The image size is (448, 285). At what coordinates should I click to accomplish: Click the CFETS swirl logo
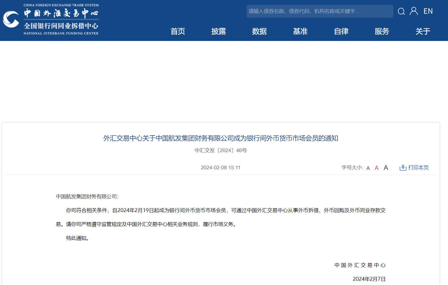point(11,19)
